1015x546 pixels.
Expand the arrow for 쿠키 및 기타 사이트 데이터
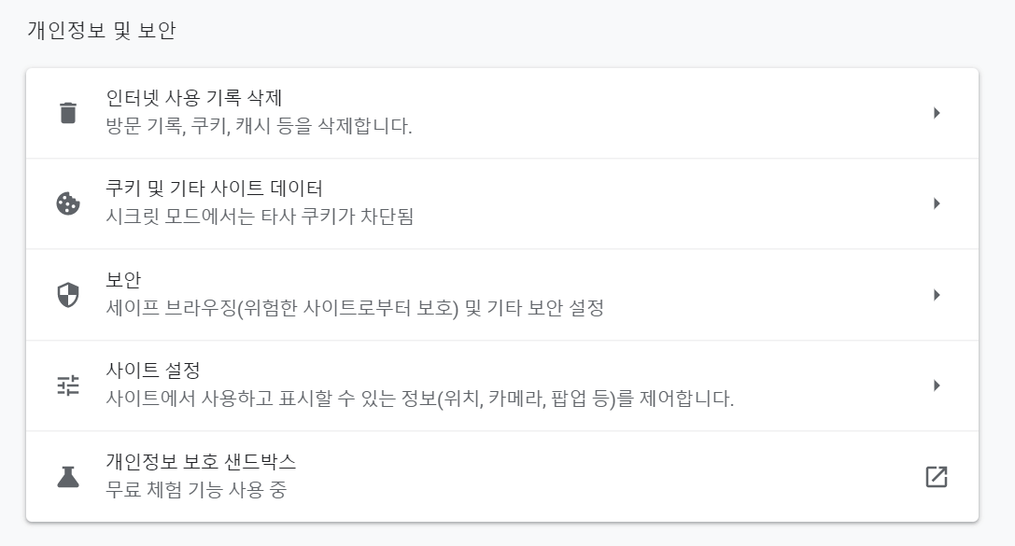point(937,203)
